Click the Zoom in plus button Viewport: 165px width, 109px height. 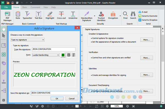pos(127,106)
